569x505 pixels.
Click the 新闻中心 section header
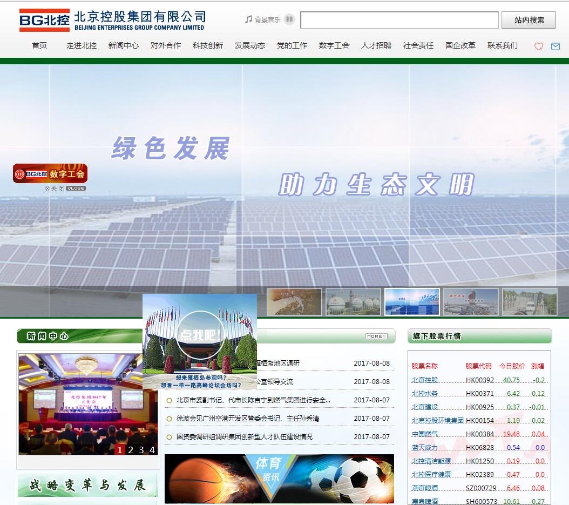click(47, 336)
